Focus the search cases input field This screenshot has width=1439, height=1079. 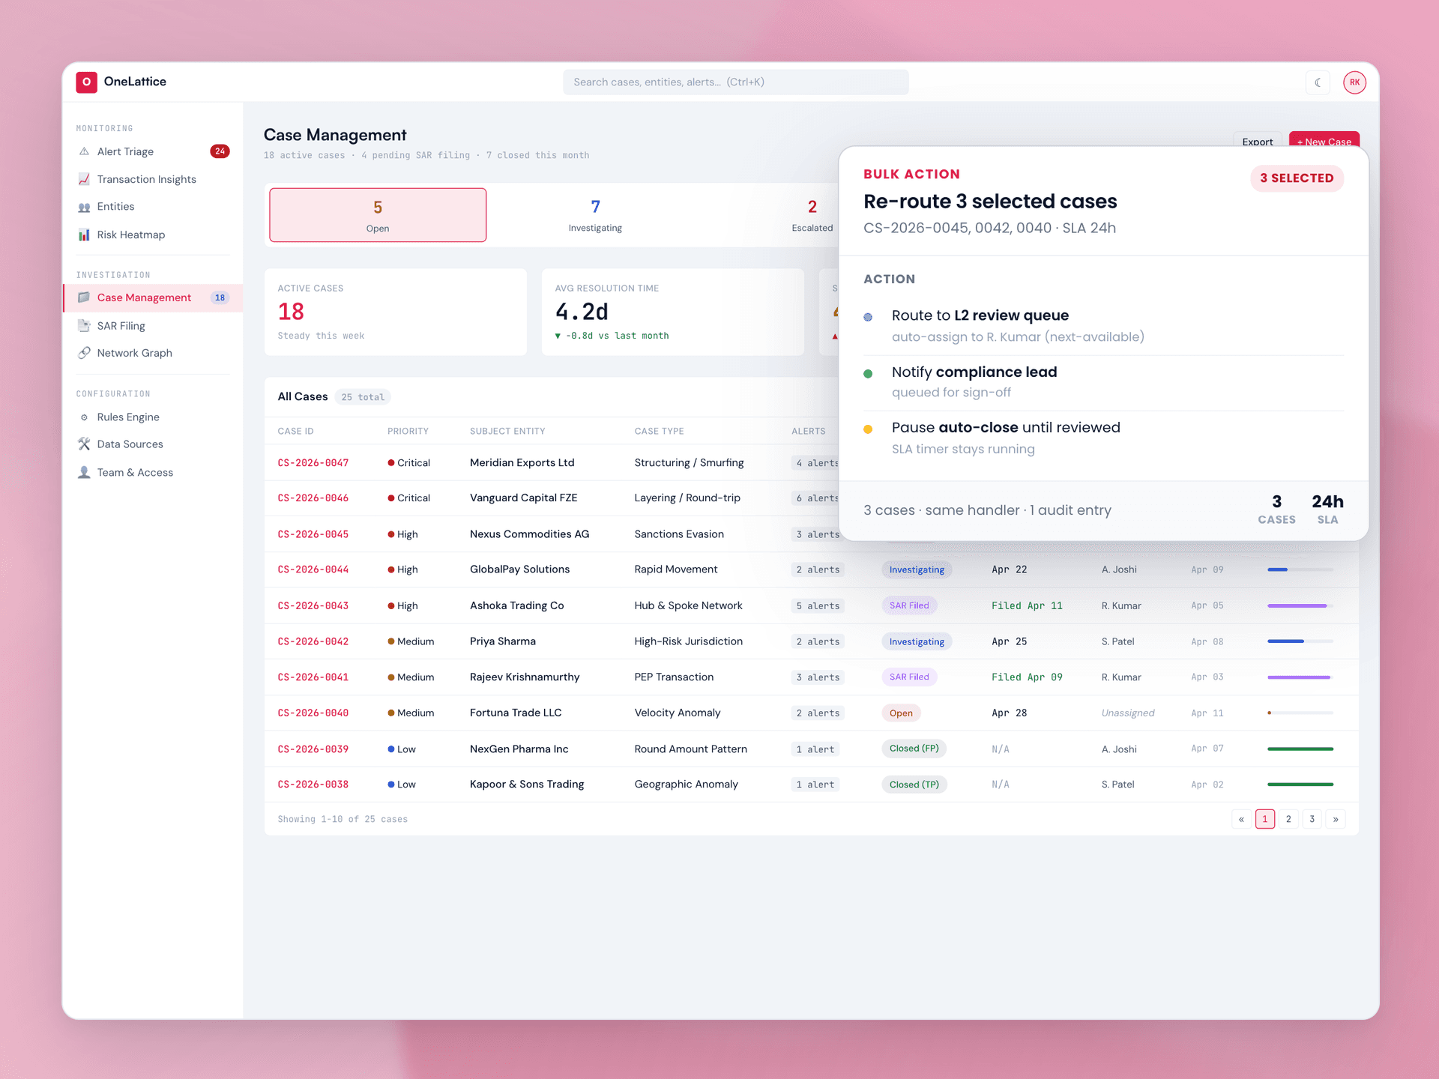(735, 82)
